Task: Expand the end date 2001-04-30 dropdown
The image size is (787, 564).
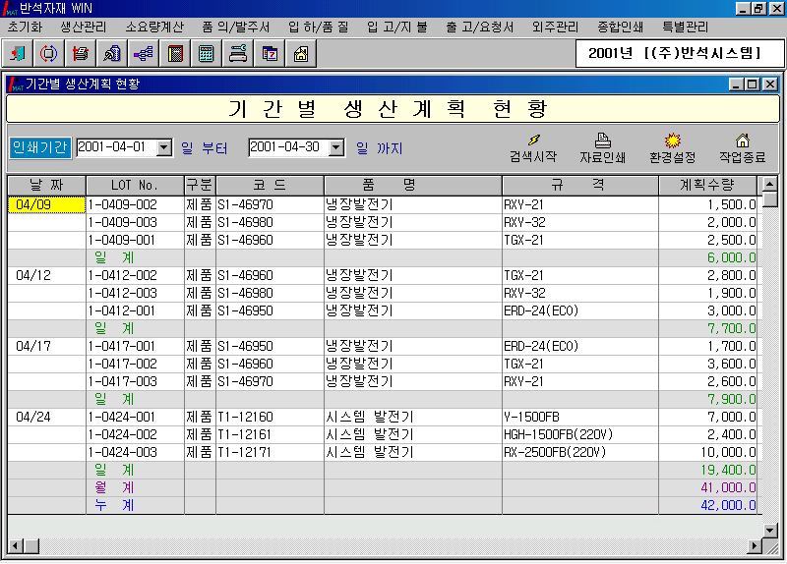Action: pos(336,147)
